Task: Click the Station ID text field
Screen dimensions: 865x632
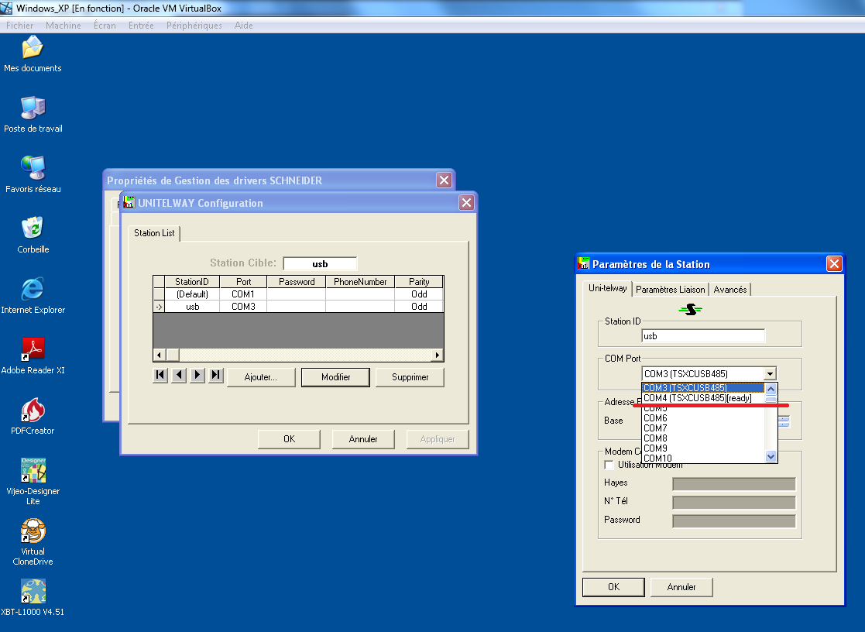Action: [x=703, y=336]
